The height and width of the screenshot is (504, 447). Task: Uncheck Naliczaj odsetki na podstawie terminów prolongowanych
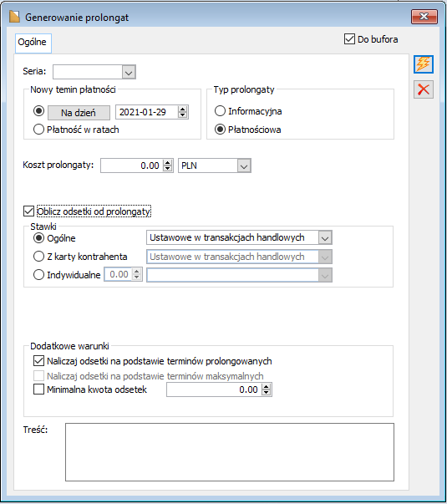tap(38, 361)
